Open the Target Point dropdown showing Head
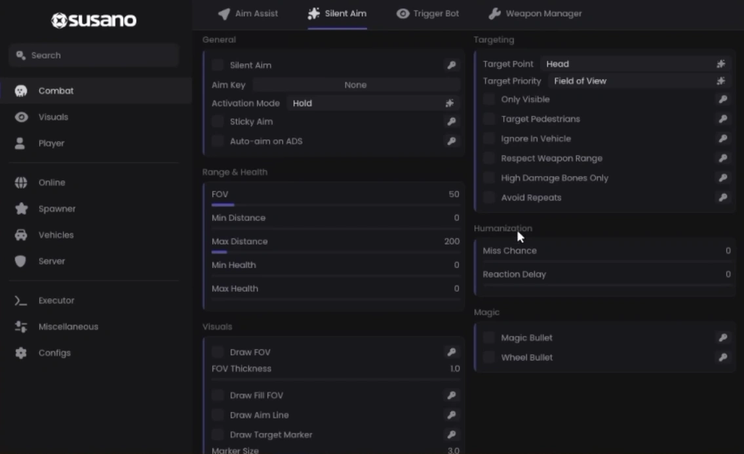The height and width of the screenshot is (454, 744). [x=635, y=64]
